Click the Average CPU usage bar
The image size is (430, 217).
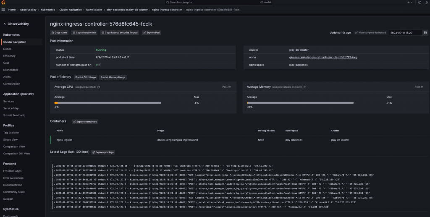pyautogui.click(x=107, y=103)
